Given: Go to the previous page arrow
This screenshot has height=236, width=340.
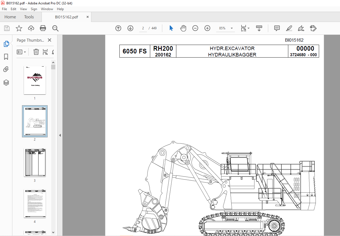Looking at the screenshot, I should point(118,28).
